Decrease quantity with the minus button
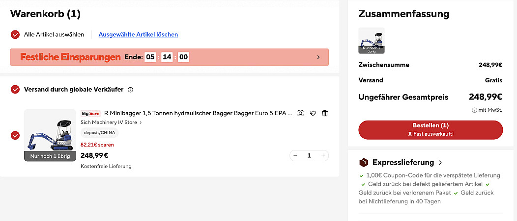The width and height of the screenshot is (517, 221). [x=295, y=155]
